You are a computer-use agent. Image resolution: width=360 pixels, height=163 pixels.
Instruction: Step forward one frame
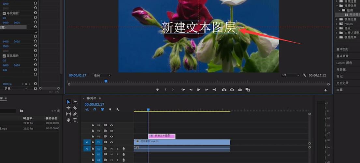[207, 90]
